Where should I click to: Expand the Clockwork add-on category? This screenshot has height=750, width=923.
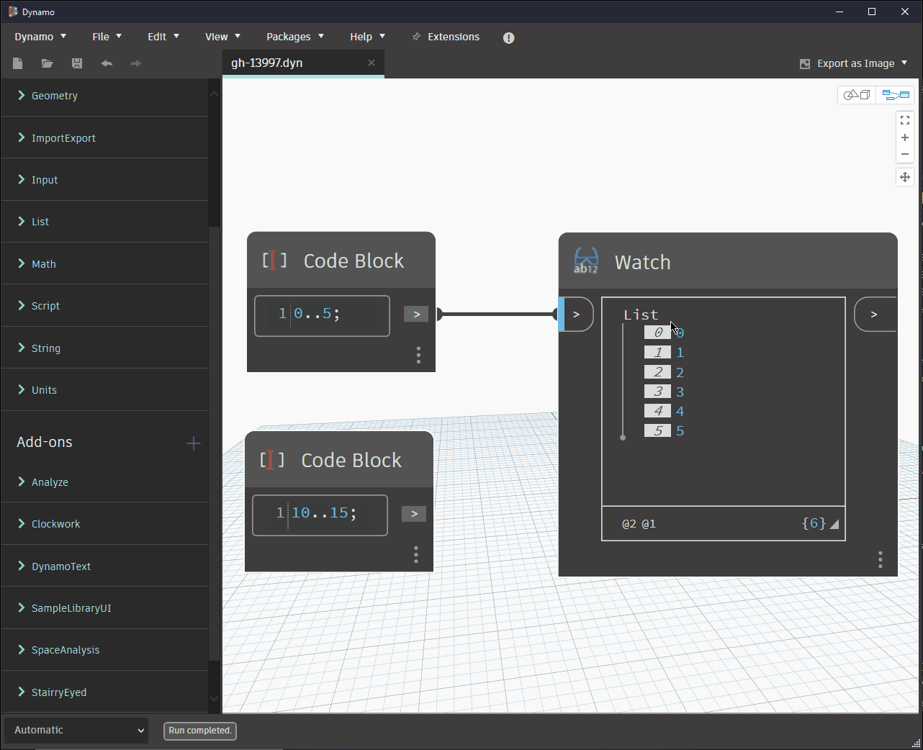56,523
